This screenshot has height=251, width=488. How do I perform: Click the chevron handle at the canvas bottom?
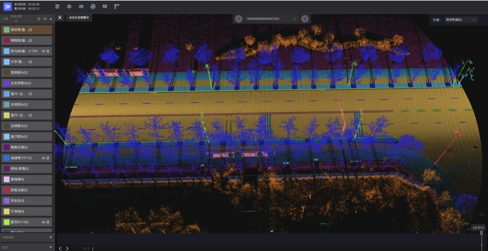pyautogui.click(x=271, y=231)
